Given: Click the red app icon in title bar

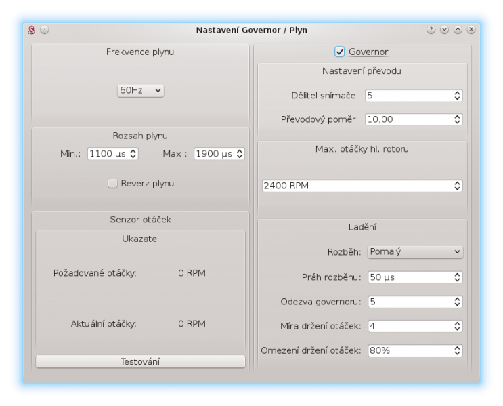Looking at the screenshot, I should 30,30.
